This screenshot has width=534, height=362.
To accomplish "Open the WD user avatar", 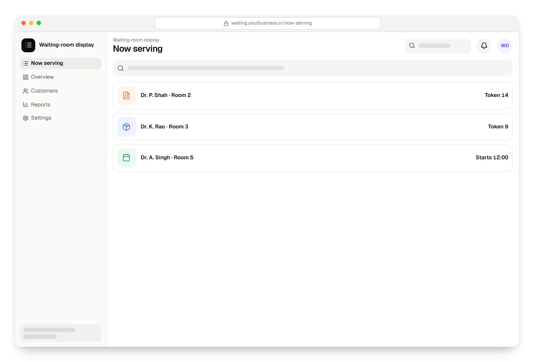I will (x=505, y=46).
